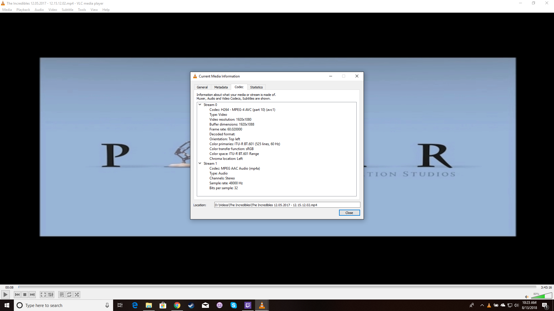
Task: Click the Location path field
Action: point(287,205)
